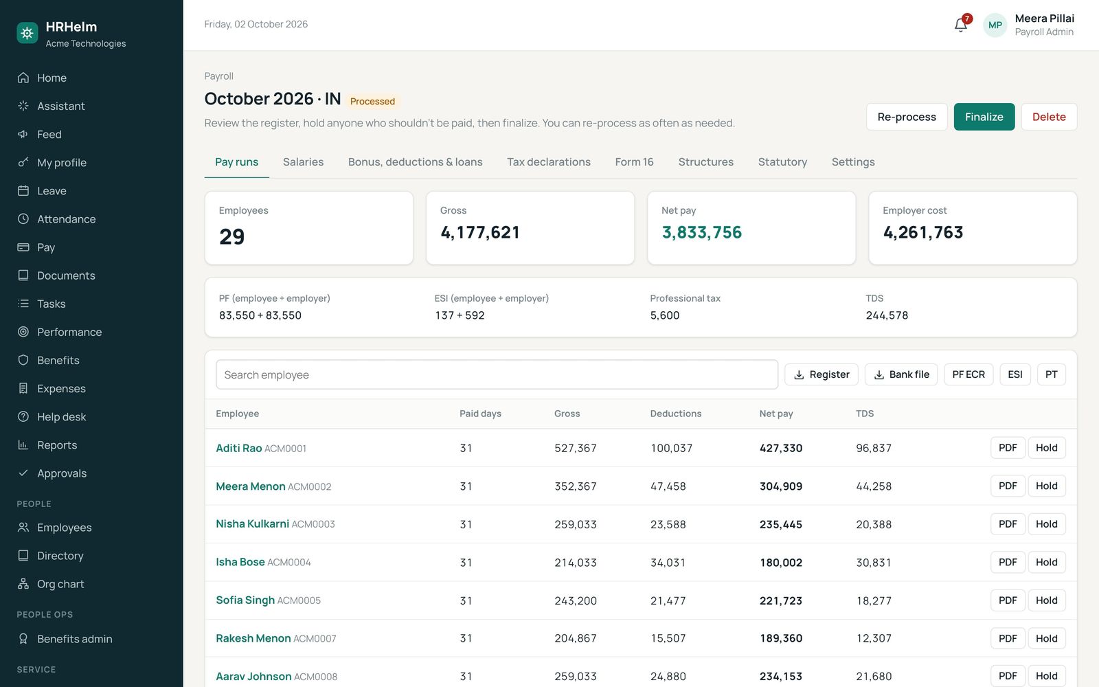
Task: Open the notifications bell
Action: click(961, 25)
